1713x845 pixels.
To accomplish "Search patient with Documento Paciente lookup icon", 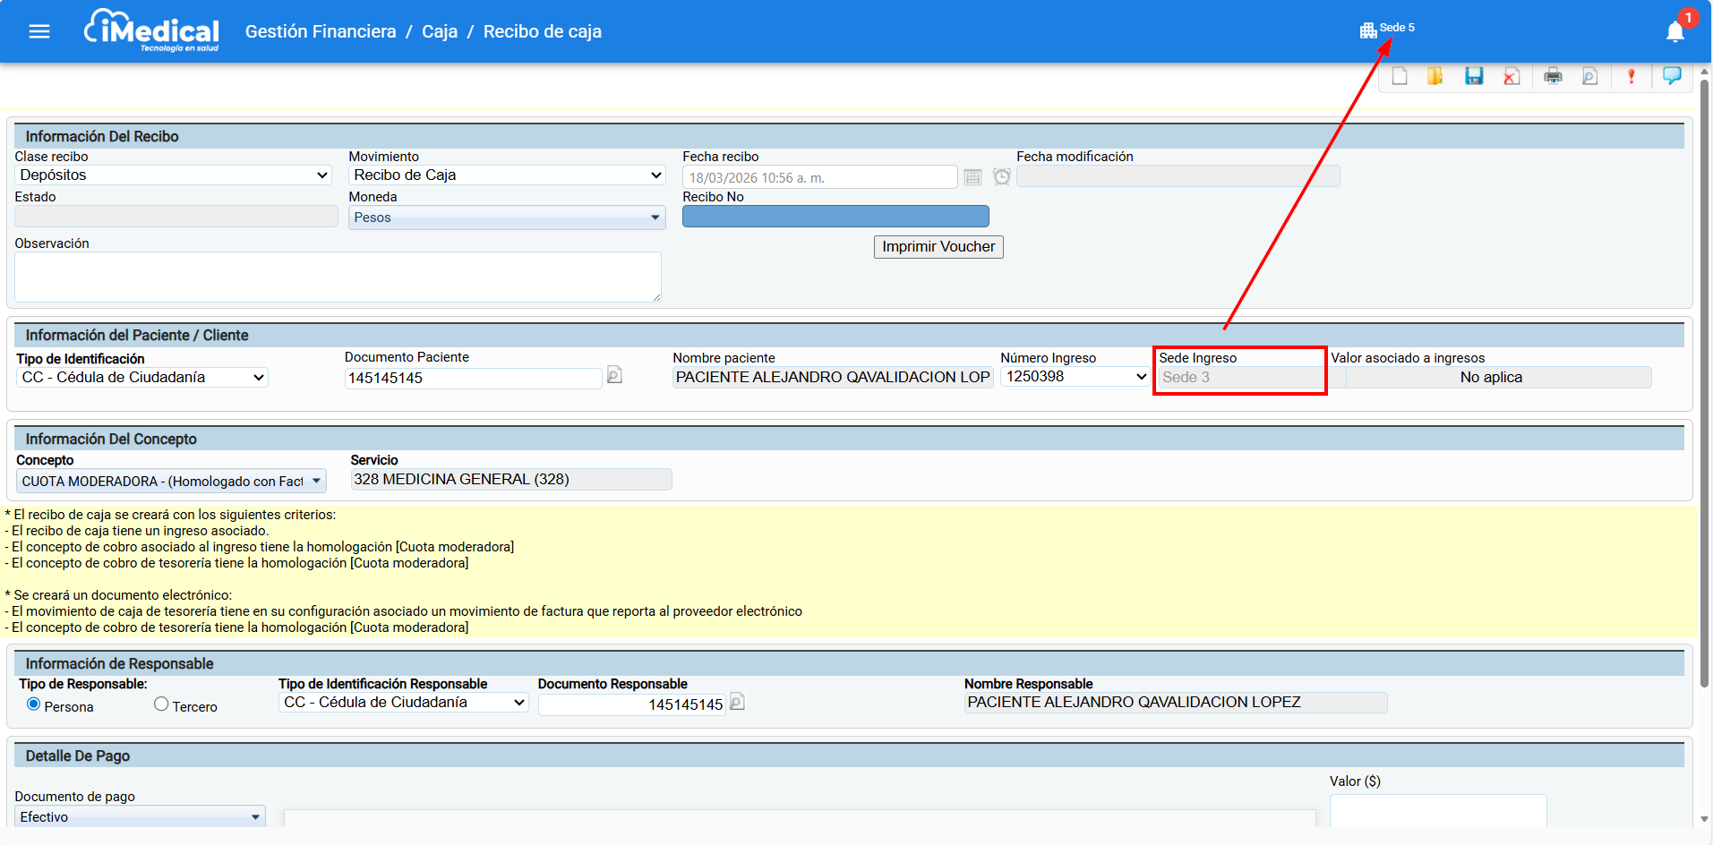I will click(614, 376).
